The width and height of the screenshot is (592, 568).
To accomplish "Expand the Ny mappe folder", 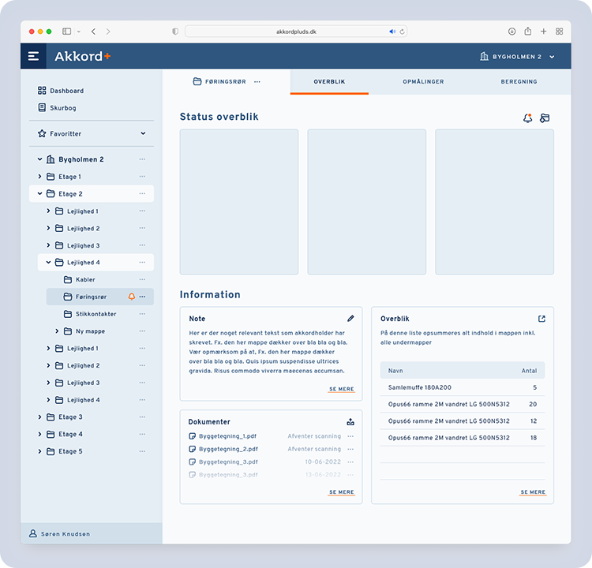I will tap(58, 331).
